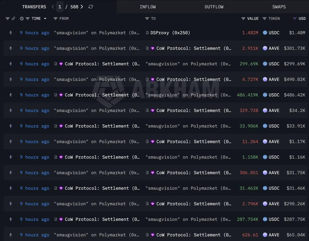Click contract document icon in $486.42K row
This screenshot has width=309, height=241.
click(x=56, y=95)
